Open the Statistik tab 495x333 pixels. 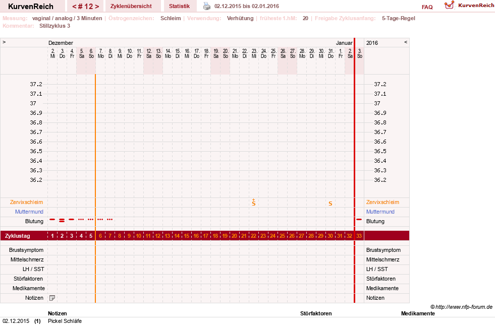pyautogui.click(x=179, y=6)
